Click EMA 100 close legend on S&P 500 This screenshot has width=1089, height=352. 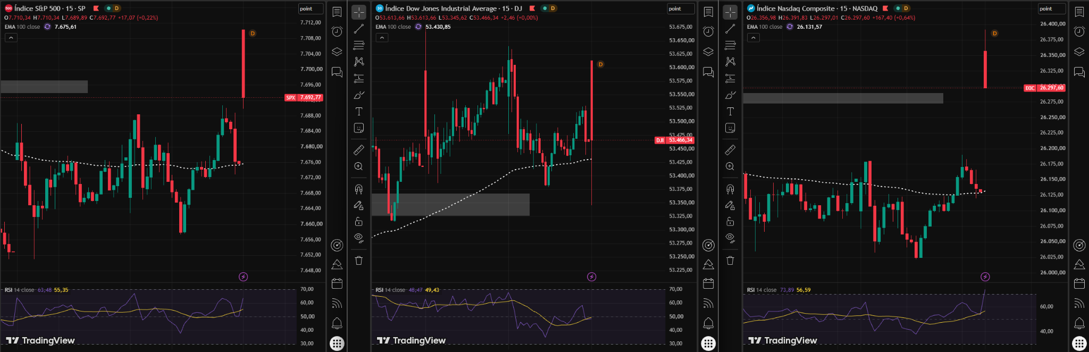coord(22,27)
